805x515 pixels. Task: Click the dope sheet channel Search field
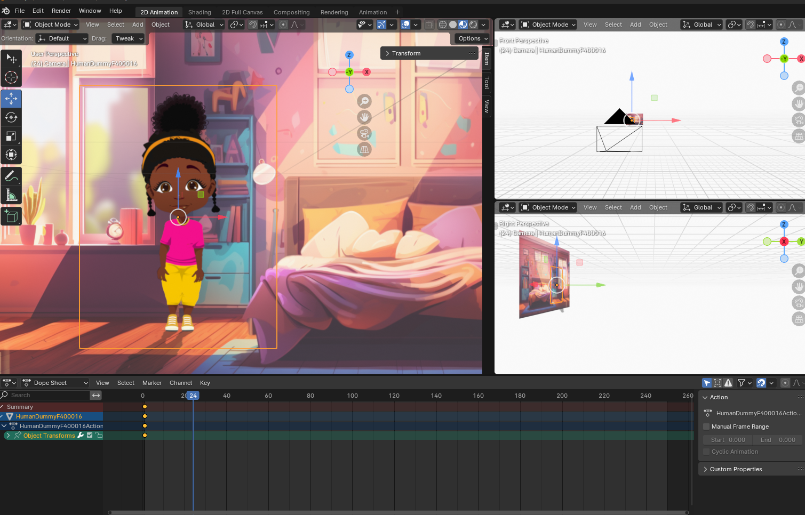coord(45,395)
